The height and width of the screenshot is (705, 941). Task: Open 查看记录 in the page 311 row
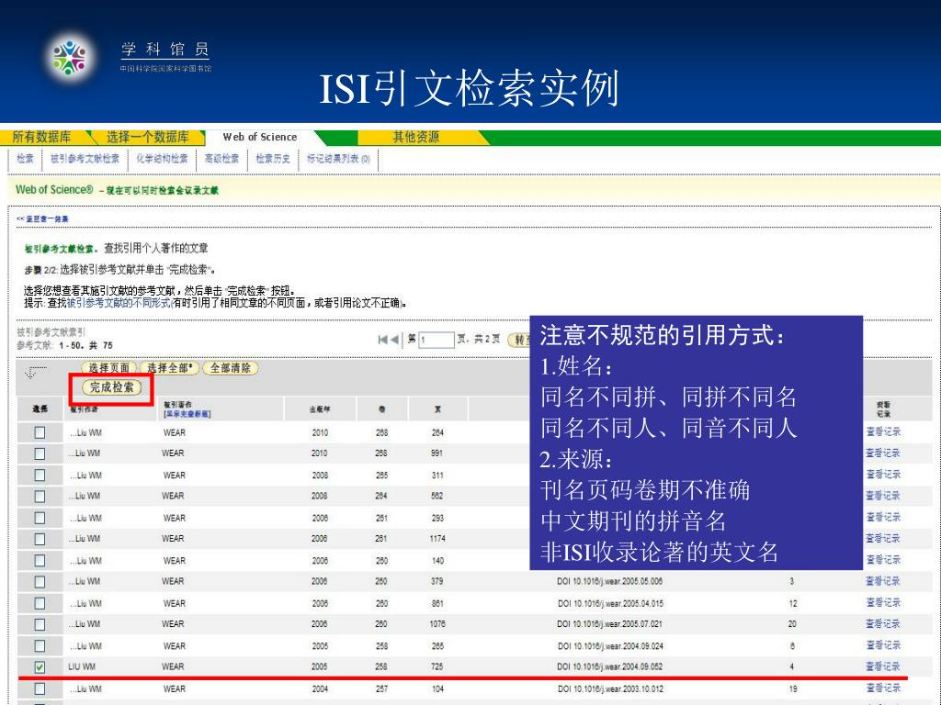click(883, 475)
